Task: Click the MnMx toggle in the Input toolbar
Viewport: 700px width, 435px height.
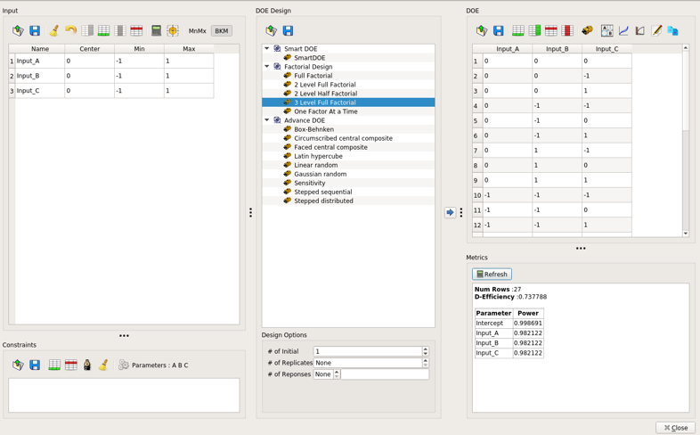Action: tap(198, 31)
